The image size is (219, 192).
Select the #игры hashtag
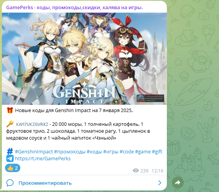111,151
